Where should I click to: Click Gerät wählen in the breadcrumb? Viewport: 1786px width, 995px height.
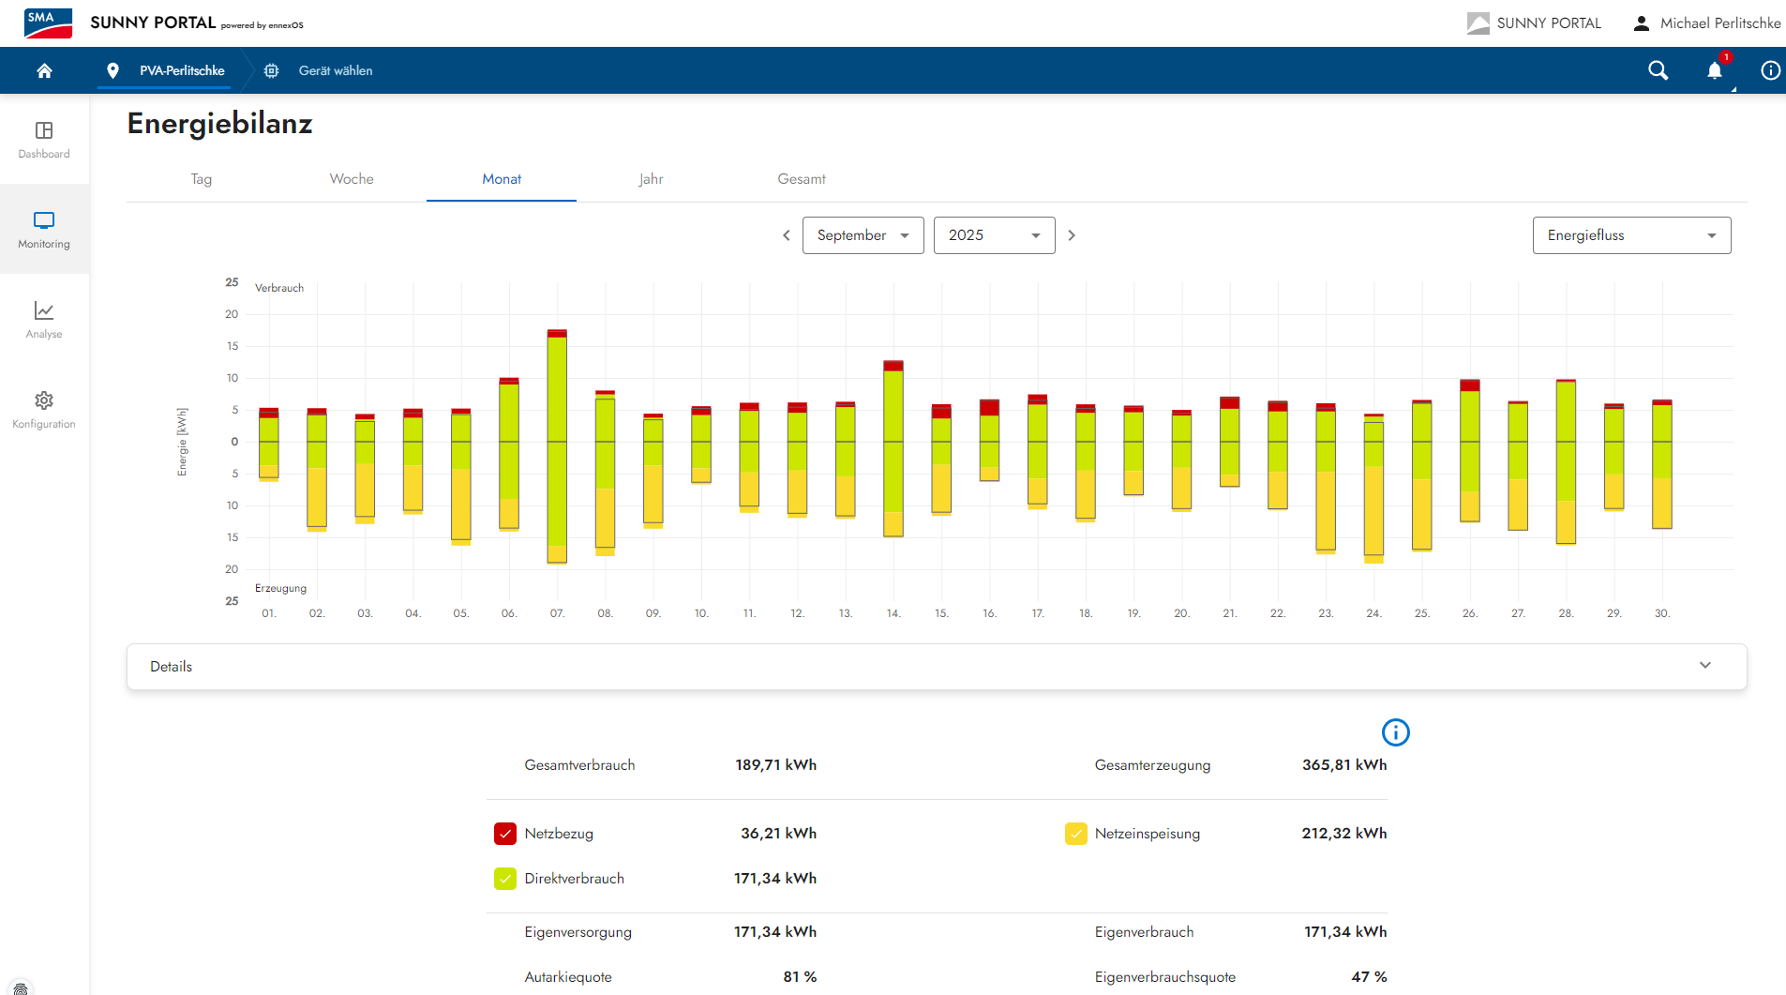pos(335,70)
